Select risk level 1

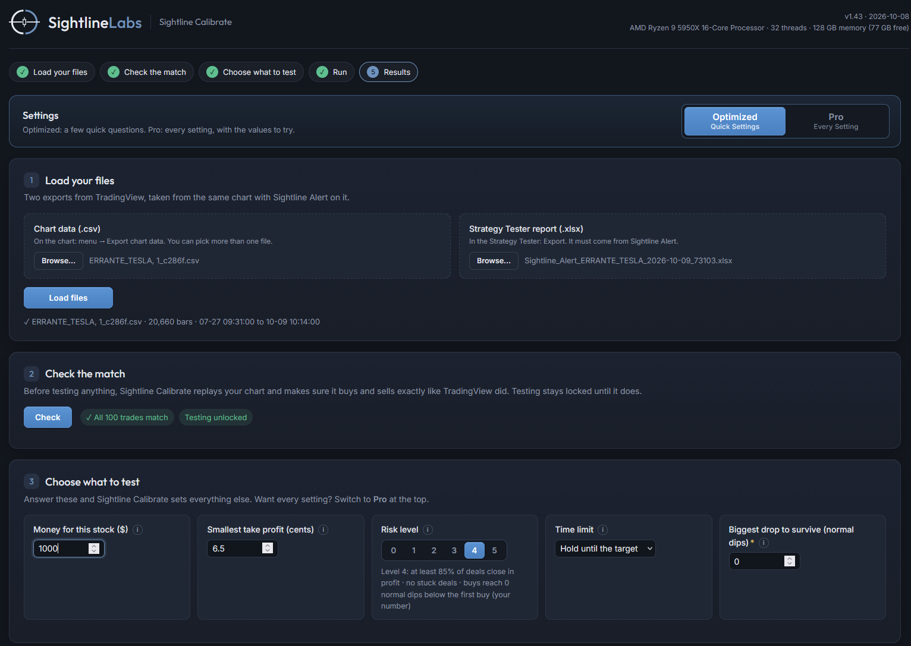point(414,550)
